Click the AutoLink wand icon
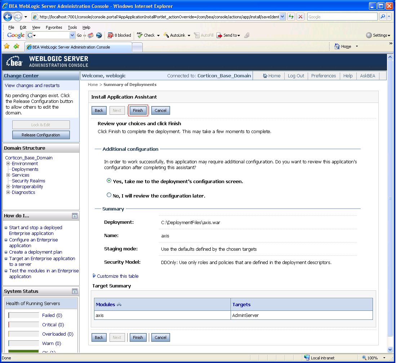 tap(167, 35)
